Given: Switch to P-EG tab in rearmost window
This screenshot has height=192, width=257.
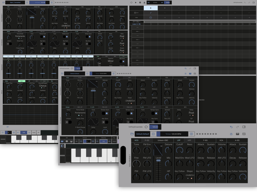Looking at the screenshot, I should pos(20,7).
